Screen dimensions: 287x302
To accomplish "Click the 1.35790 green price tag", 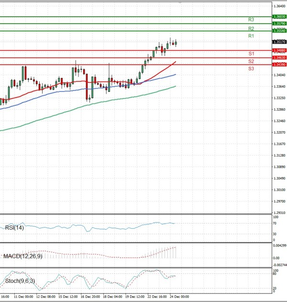I will (x=279, y=23).
